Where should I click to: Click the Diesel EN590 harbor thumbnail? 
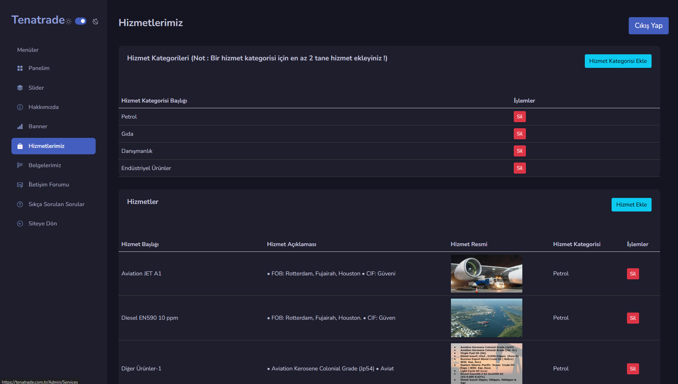pyautogui.click(x=486, y=318)
